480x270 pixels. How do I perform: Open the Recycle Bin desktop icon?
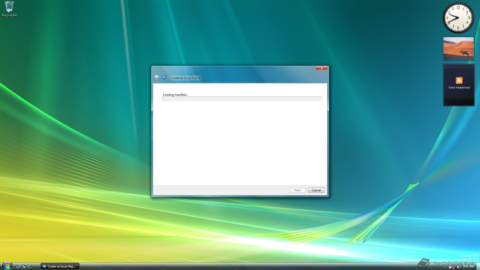(9, 9)
